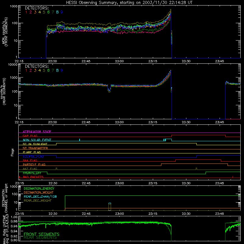Image resolution: width=244 pixels, height=244 pixels.
Task: Click the rear segments y-axis title
Action: (3, 91)
